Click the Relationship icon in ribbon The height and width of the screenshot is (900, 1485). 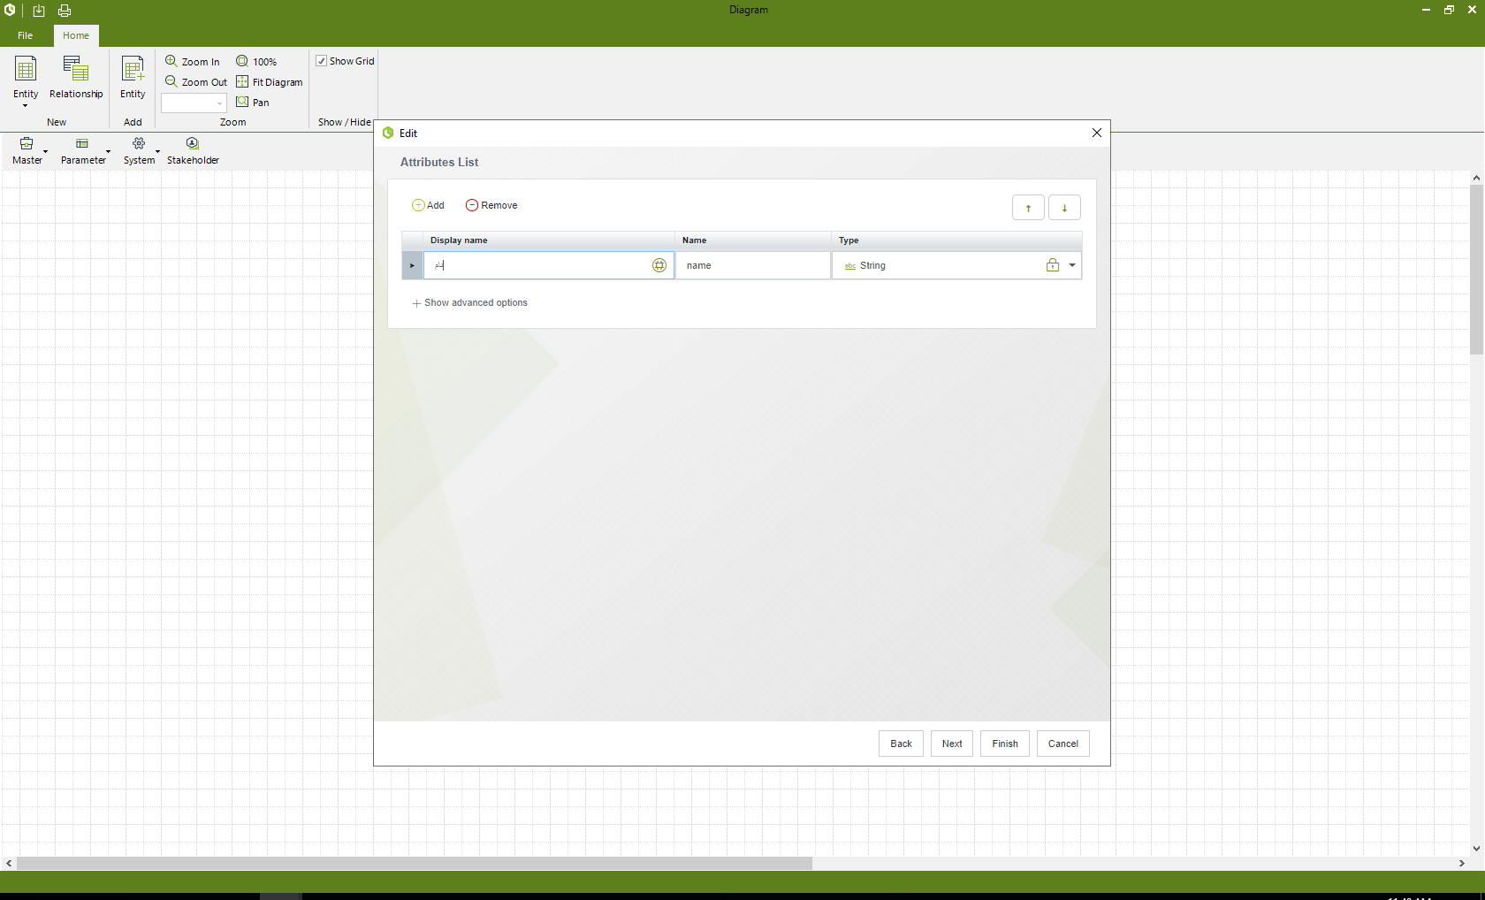[76, 70]
